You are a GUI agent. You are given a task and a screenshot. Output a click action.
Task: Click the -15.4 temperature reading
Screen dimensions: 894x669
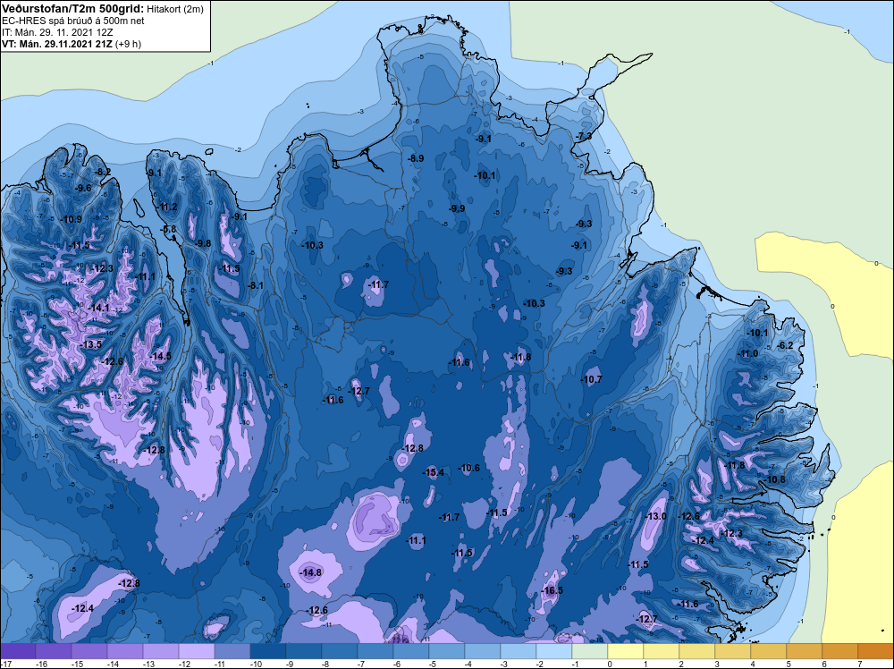[x=433, y=472]
